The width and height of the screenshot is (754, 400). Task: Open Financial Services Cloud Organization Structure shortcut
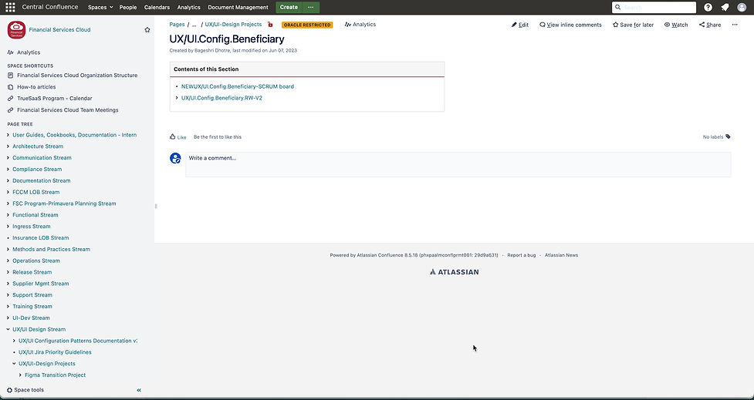tap(77, 76)
